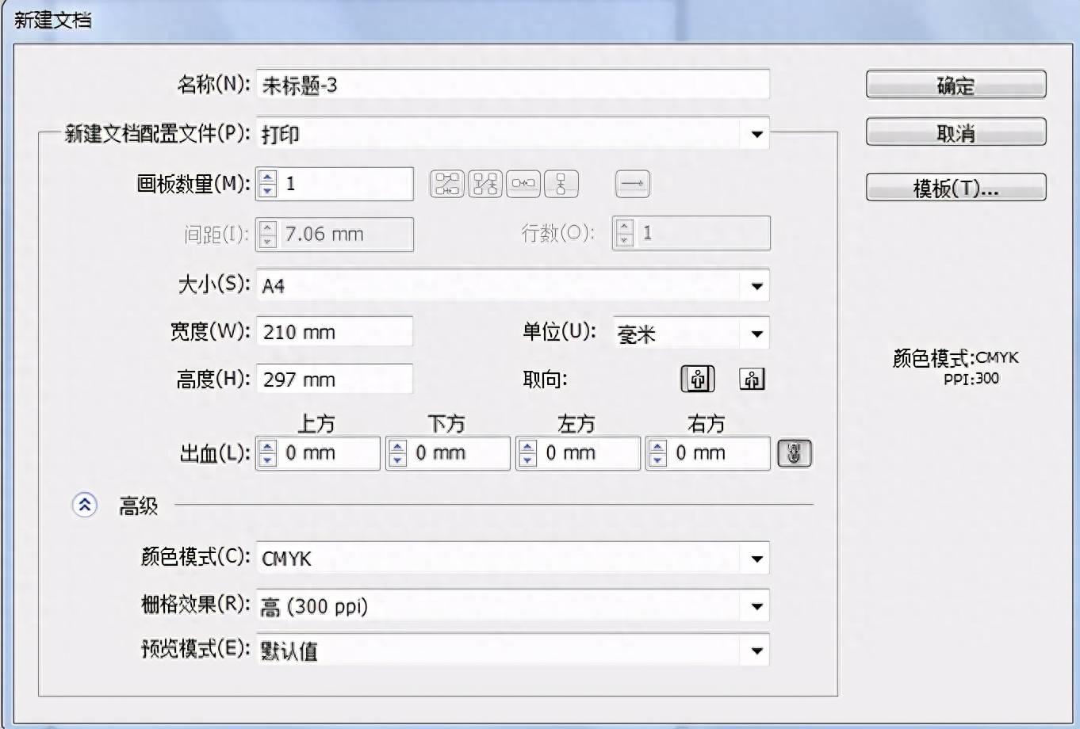Click the change to right-to-left layout arrow icon
The height and width of the screenshot is (729, 1080).
pyautogui.click(x=632, y=184)
